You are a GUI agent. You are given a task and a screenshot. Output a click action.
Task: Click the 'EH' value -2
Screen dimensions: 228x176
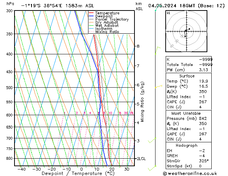[x=202, y=151]
